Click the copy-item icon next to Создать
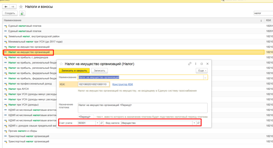 [22, 13]
